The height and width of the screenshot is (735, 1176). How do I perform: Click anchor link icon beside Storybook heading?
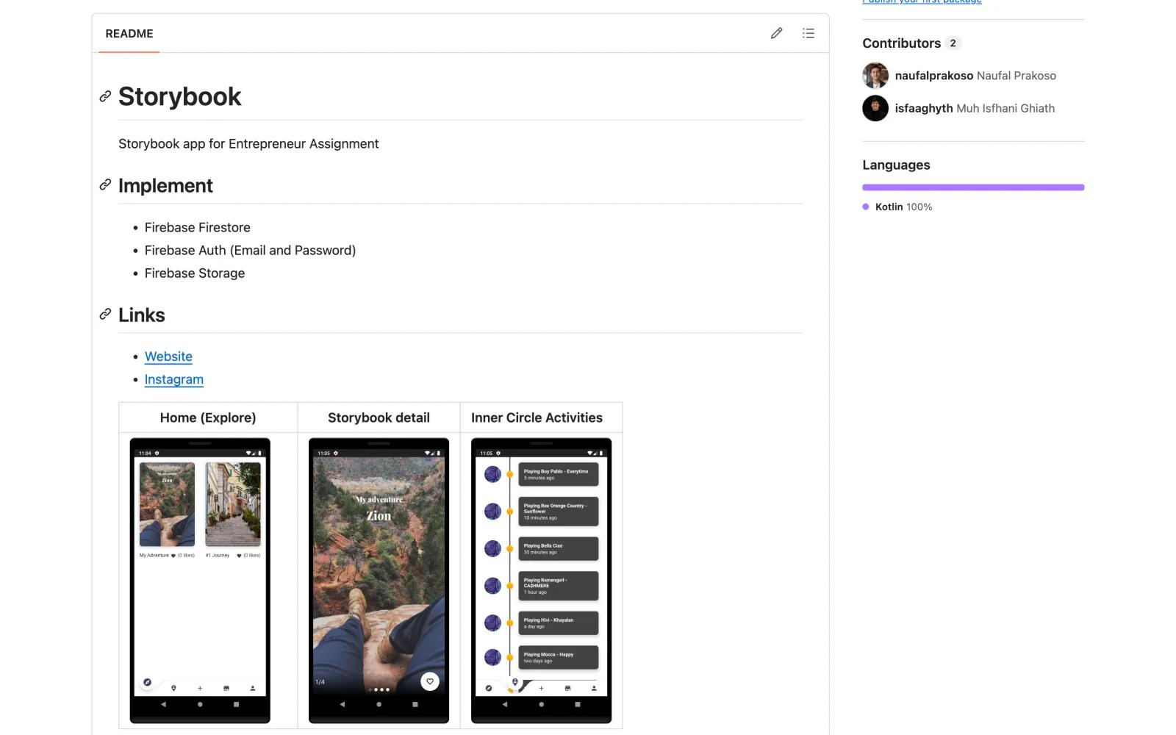pos(105,96)
